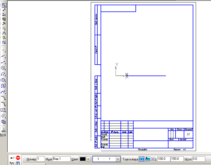Screen dimensions: 211x165
Task: Select the Ellipse tool
Action: click(x=3, y=80)
